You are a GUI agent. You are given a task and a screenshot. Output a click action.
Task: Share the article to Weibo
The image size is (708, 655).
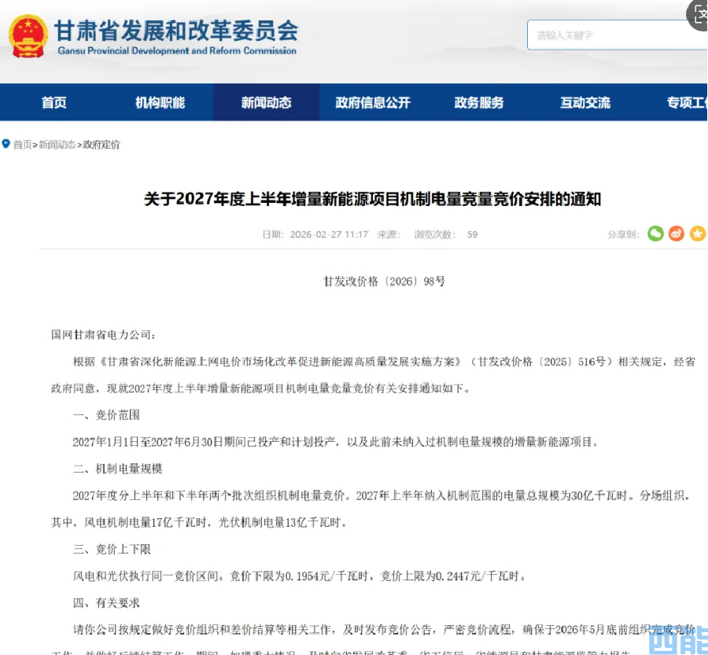675,234
